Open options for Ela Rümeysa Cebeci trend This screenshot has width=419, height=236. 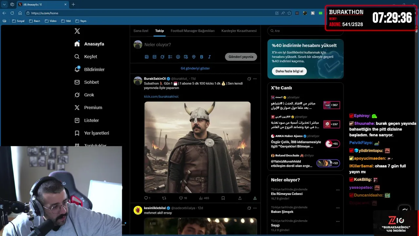tap(338, 190)
